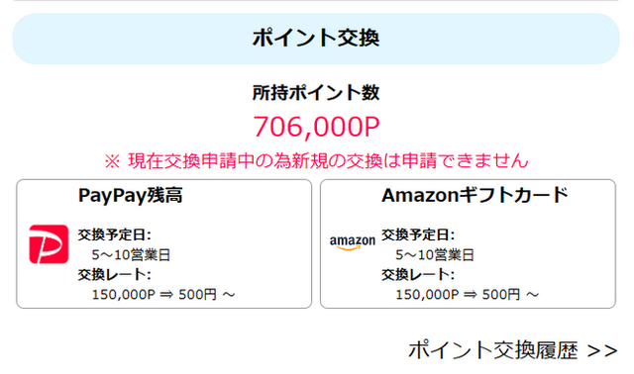Click 交換予定日 label in Amazon card

point(418,234)
